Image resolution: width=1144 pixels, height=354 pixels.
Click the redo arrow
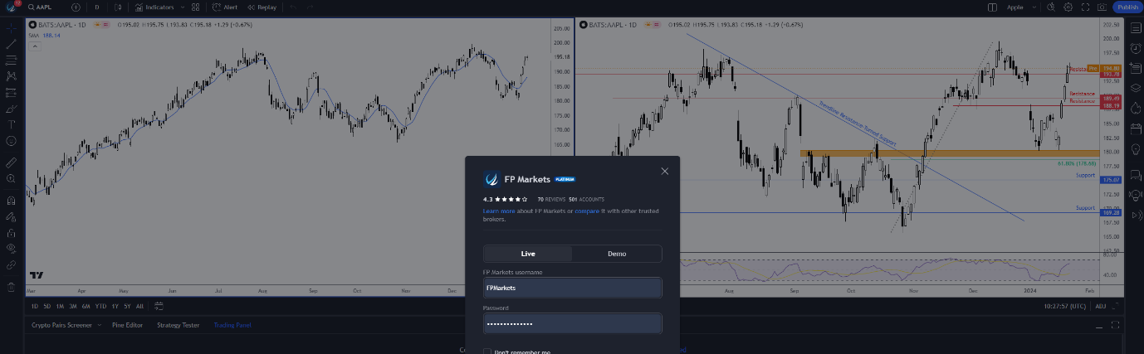click(x=310, y=7)
